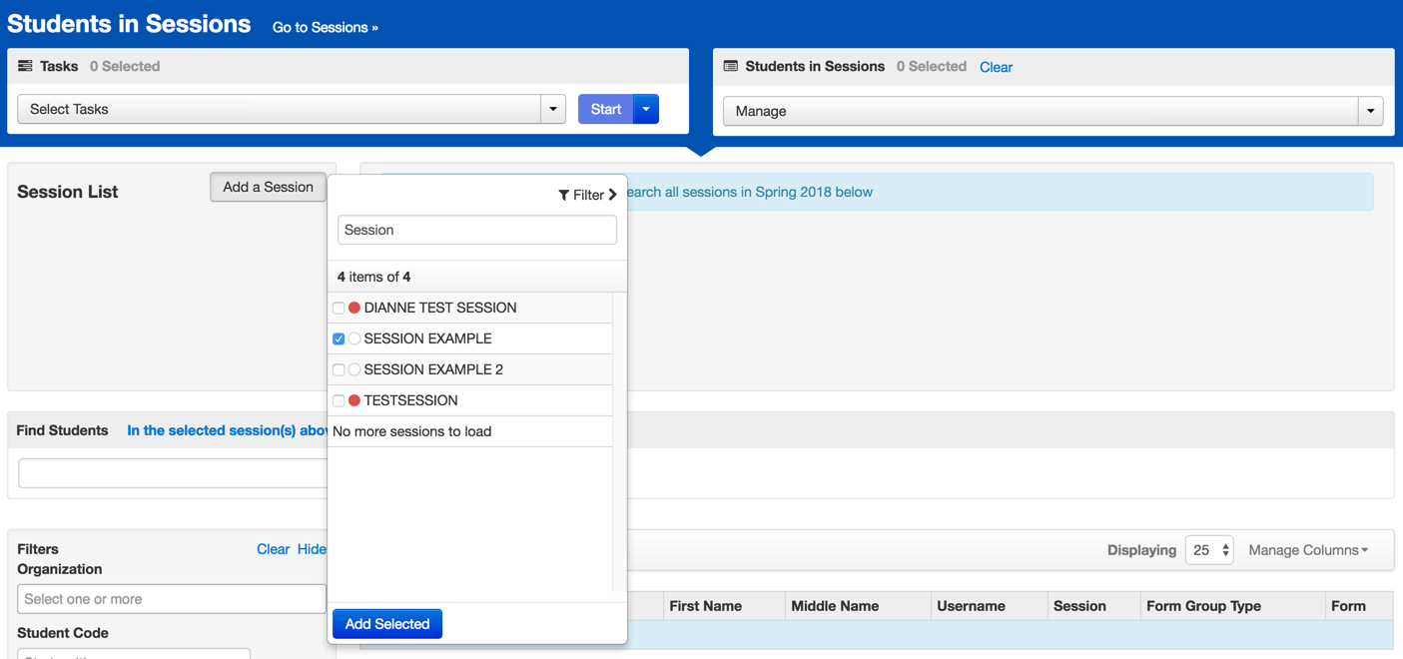Screen dimensions: 1403x659
Task: Expand the Start button dropdown arrow
Action: [646, 109]
